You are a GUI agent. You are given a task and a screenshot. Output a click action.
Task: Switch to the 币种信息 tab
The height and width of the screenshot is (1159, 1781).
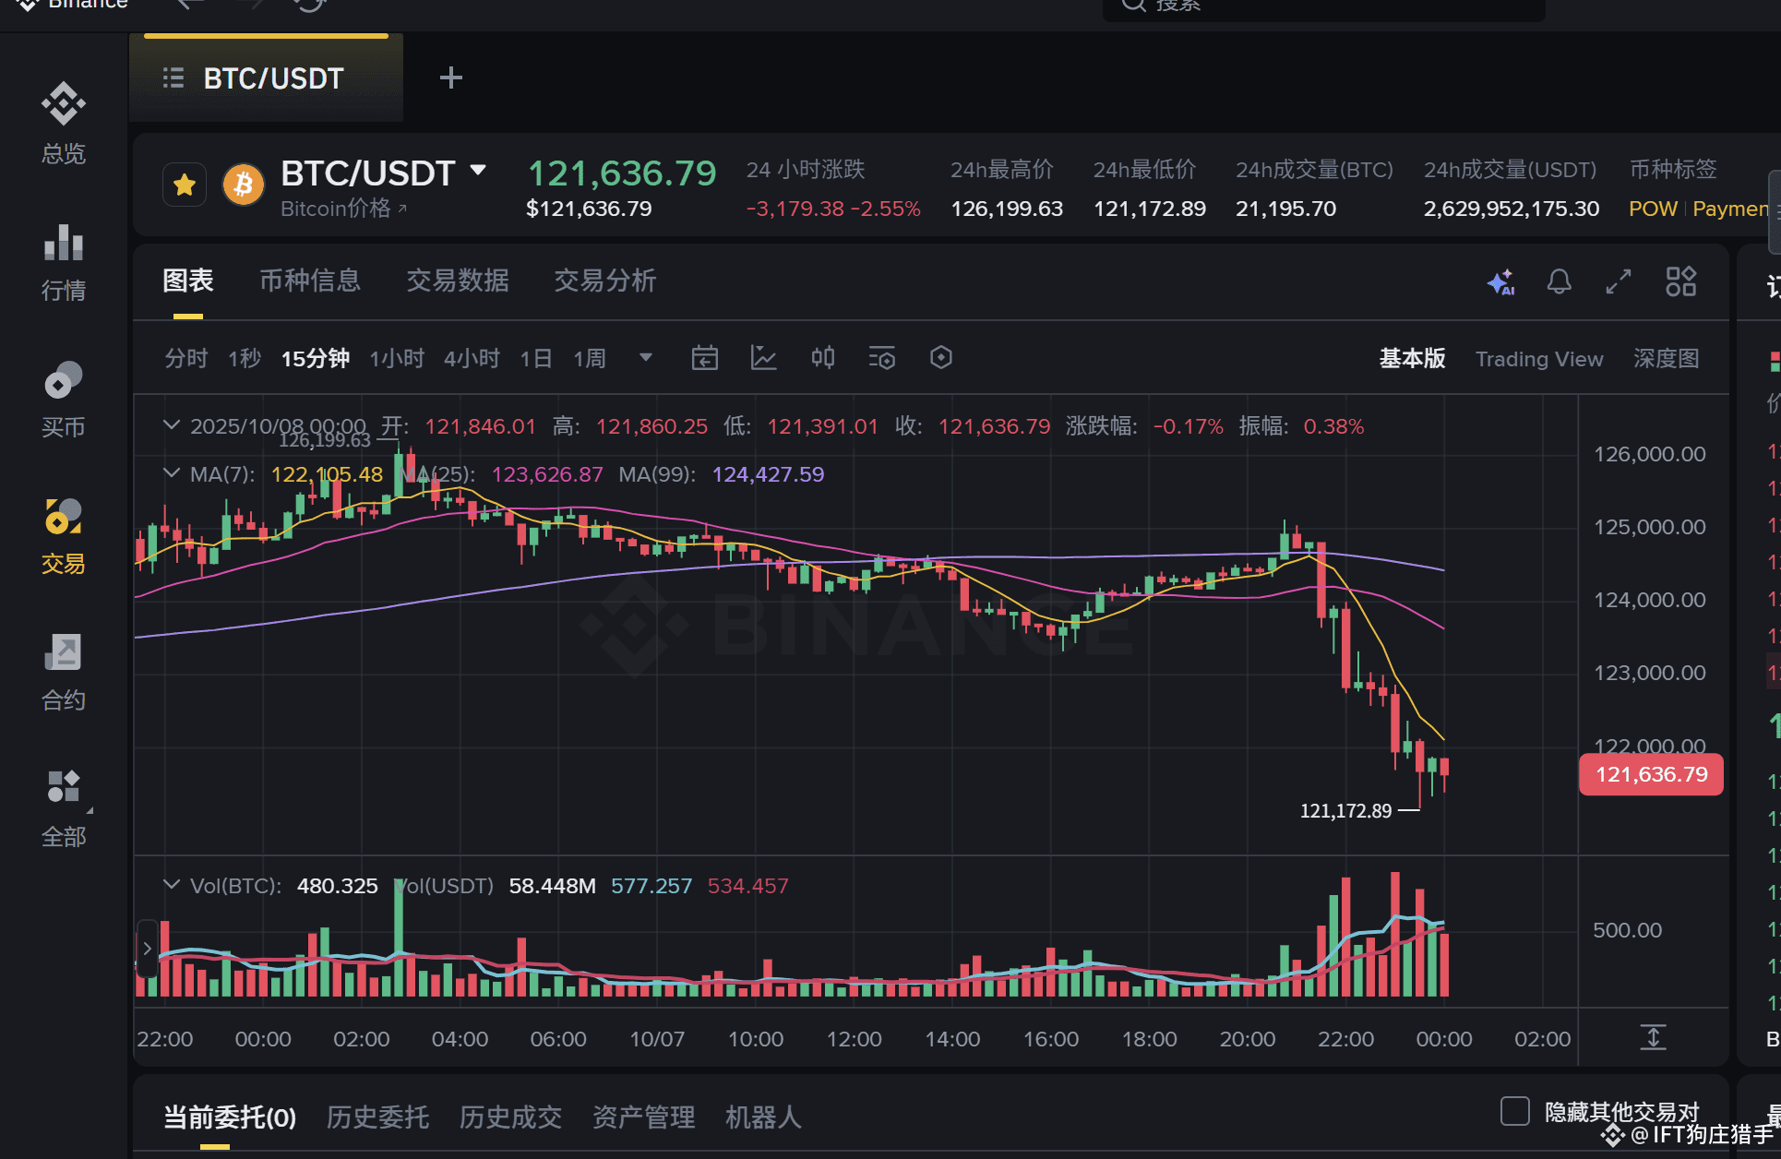pyautogui.click(x=310, y=281)
